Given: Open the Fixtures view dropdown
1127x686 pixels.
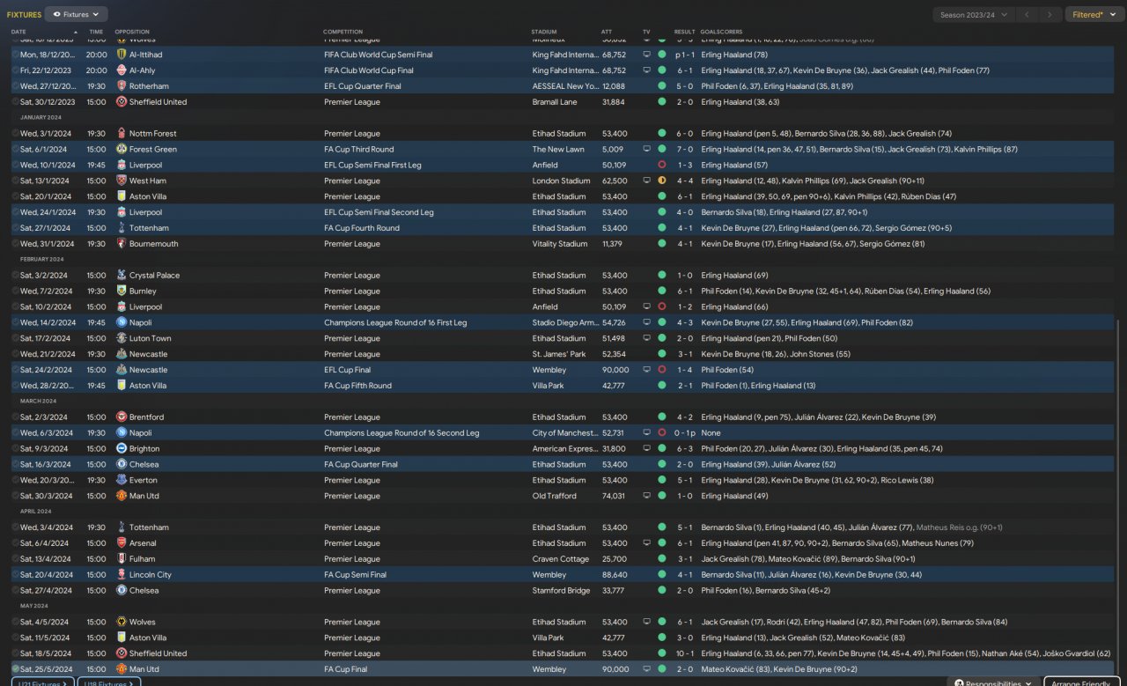Looking at the screenshot, I should point(76,14).
